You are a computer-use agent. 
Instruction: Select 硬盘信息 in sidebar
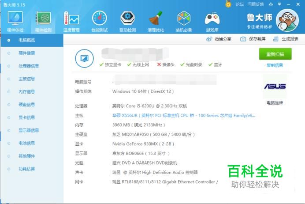coord(32,105)
